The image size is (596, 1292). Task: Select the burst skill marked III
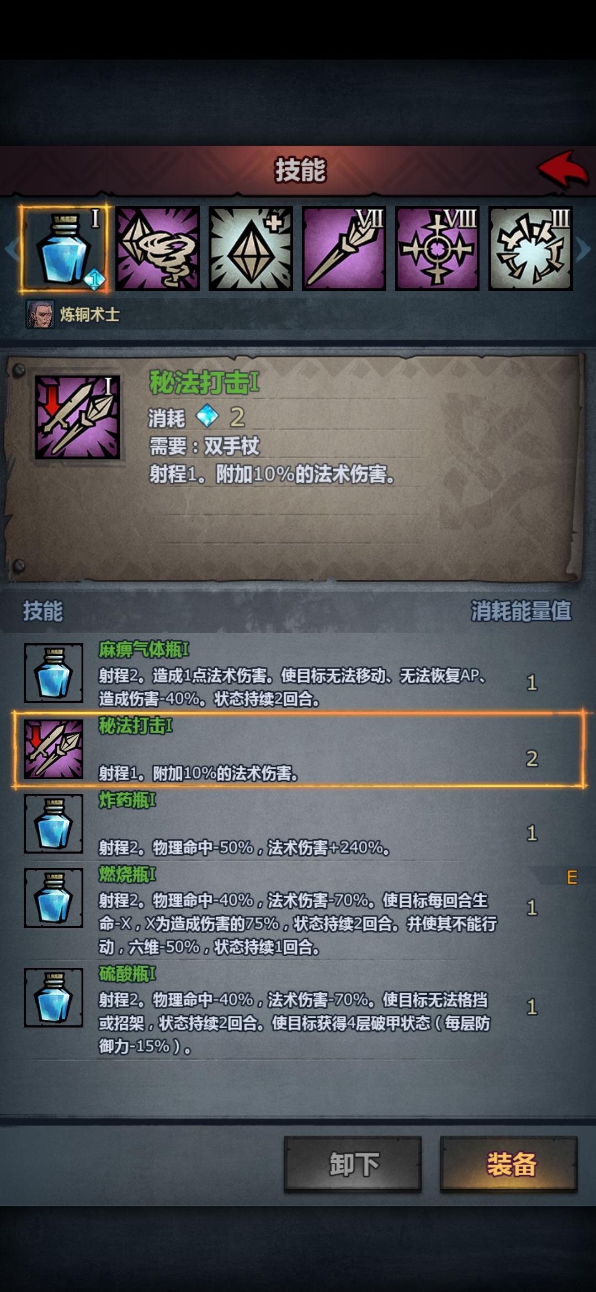pos(530,248)
